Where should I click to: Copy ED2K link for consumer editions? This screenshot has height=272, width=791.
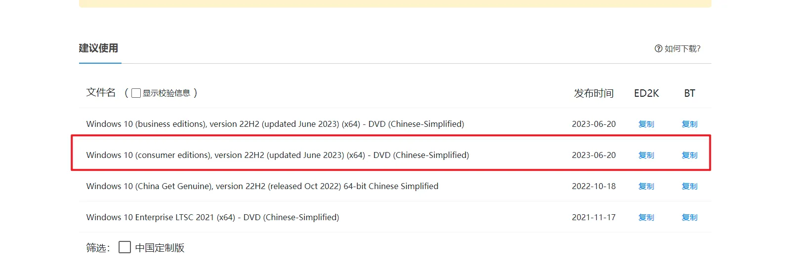[x=646, y=155]
